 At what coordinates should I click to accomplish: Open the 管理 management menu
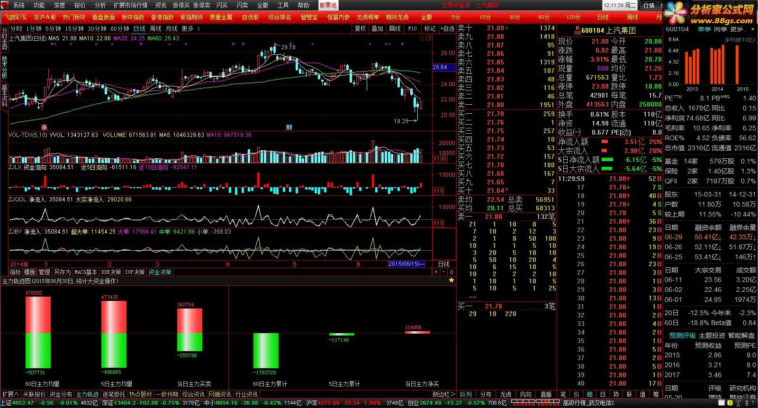[x=45, y=272]
